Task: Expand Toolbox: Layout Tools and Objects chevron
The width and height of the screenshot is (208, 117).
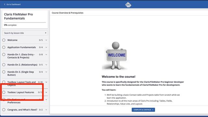Action: (x=46, y=82)
